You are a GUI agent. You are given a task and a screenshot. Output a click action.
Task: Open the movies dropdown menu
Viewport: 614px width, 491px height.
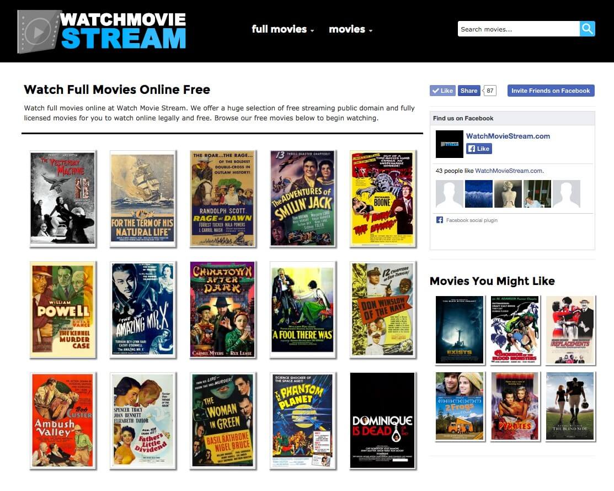(350, 29)
